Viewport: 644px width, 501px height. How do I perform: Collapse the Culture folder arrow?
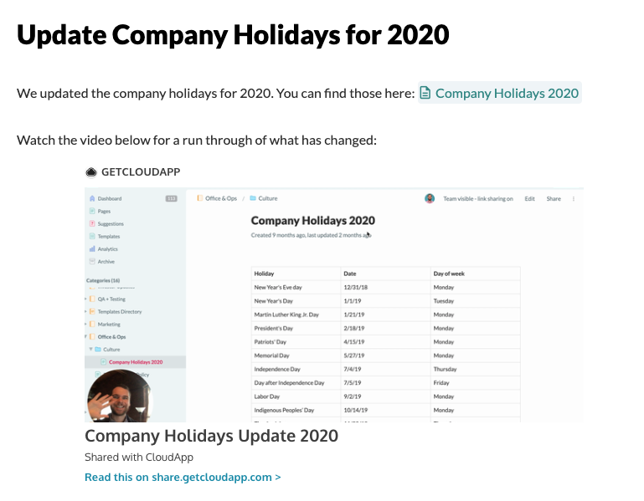coord(90,349)
